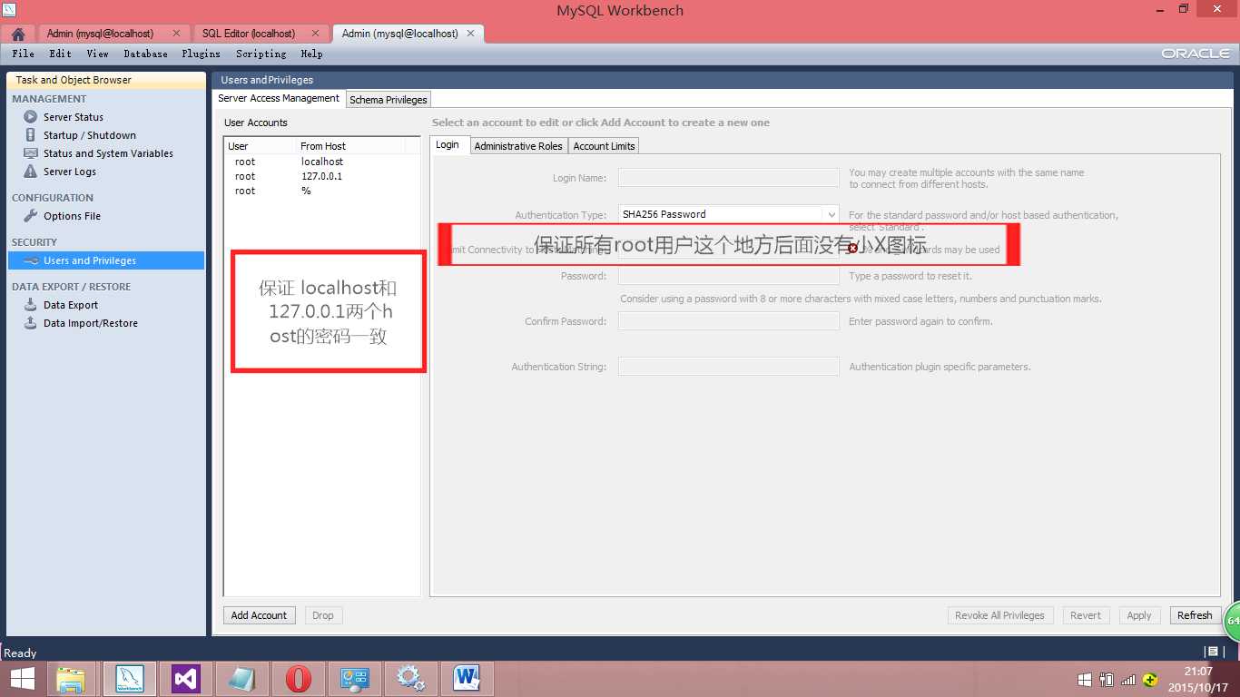Click the Apply button

pos(1139,615)
